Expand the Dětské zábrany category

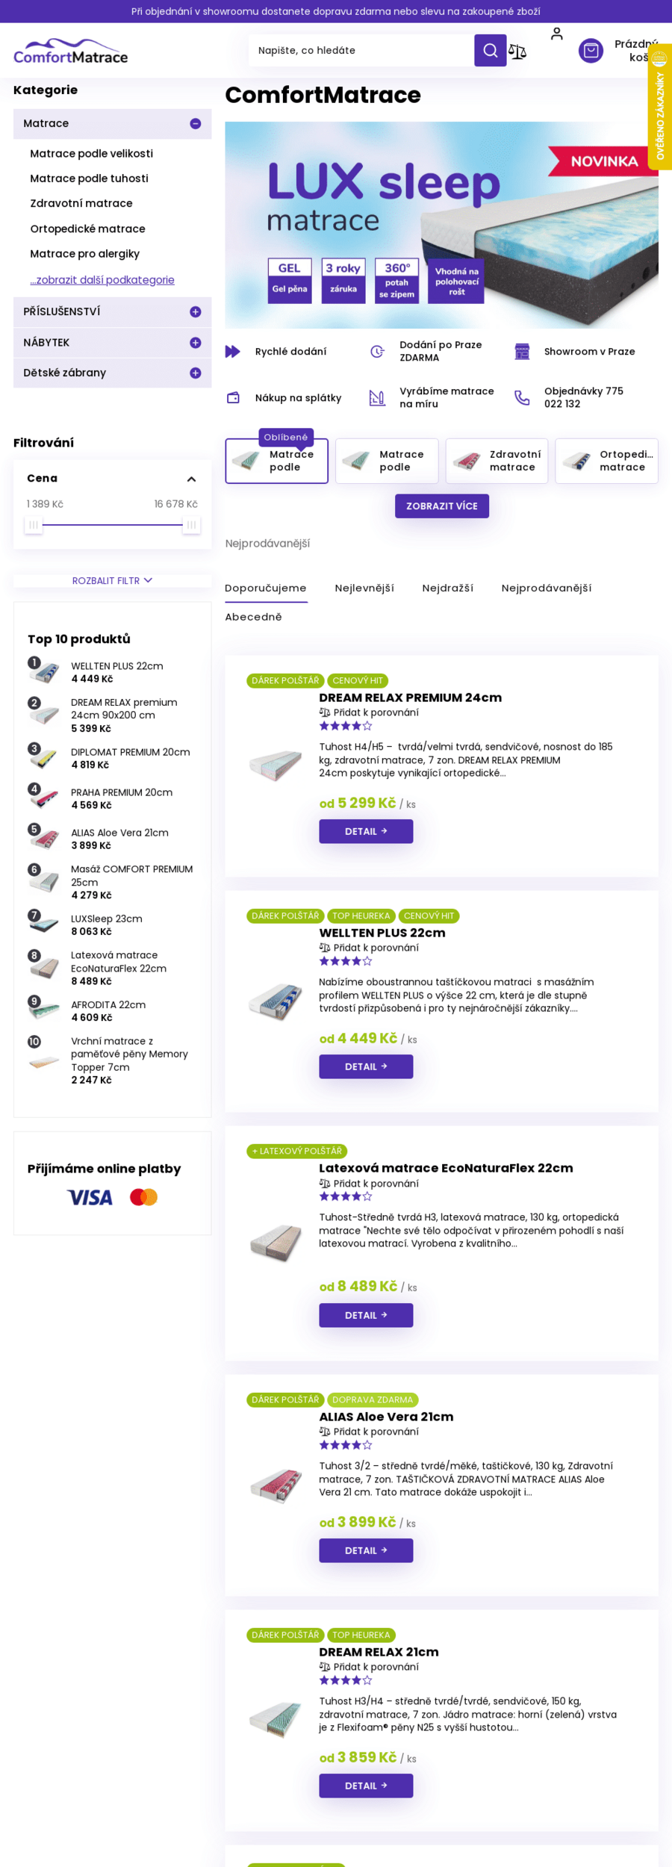pos(196,373)
